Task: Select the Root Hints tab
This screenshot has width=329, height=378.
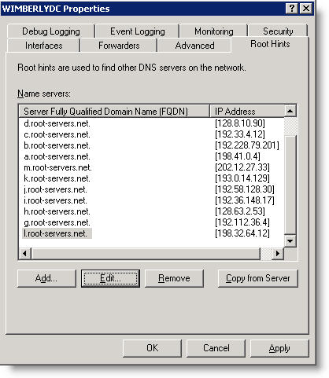Action: [270, 44]
